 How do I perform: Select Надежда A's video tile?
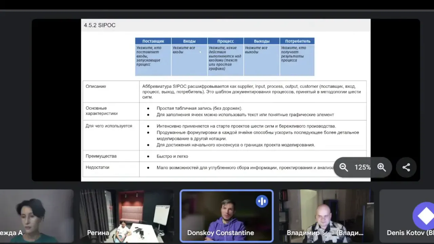tap(37, 216)
